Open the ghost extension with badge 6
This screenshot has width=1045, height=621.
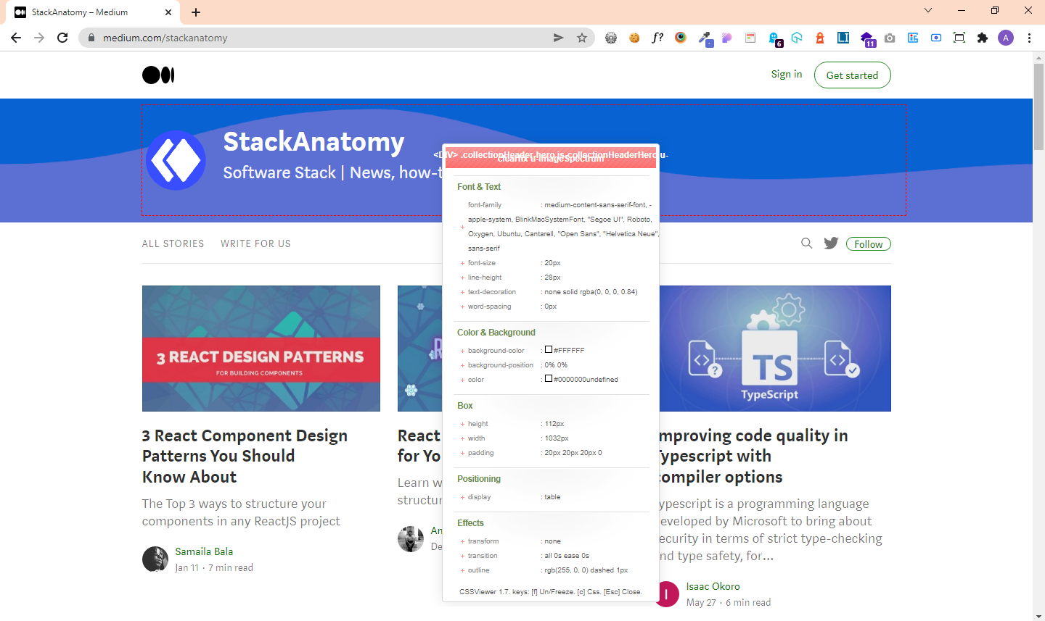pyautogui.click(x=774, y=39)
